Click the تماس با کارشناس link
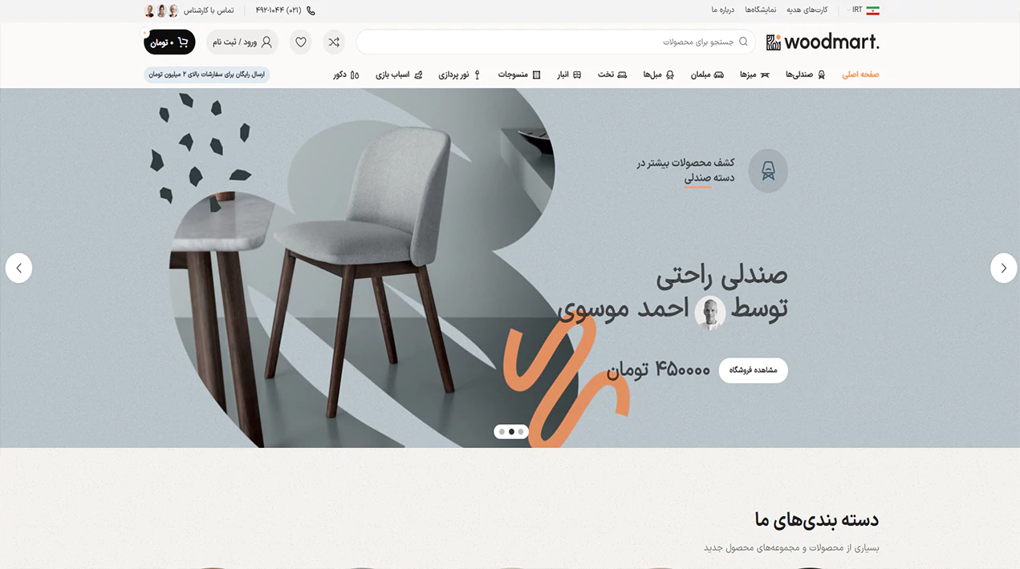 [x=209, y=10]
